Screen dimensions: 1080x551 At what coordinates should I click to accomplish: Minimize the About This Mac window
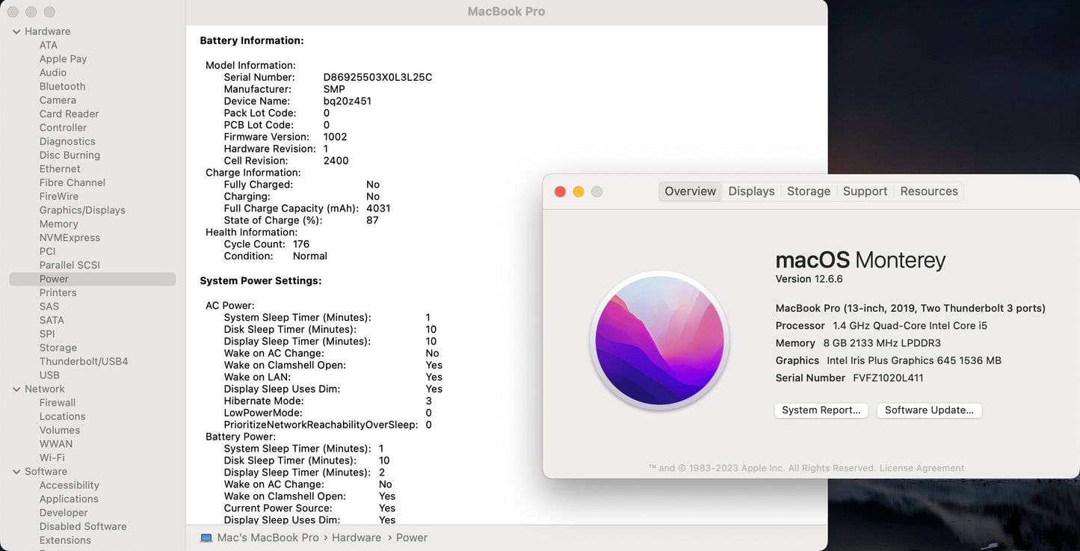pyautogui.click(x=578, y=191)
